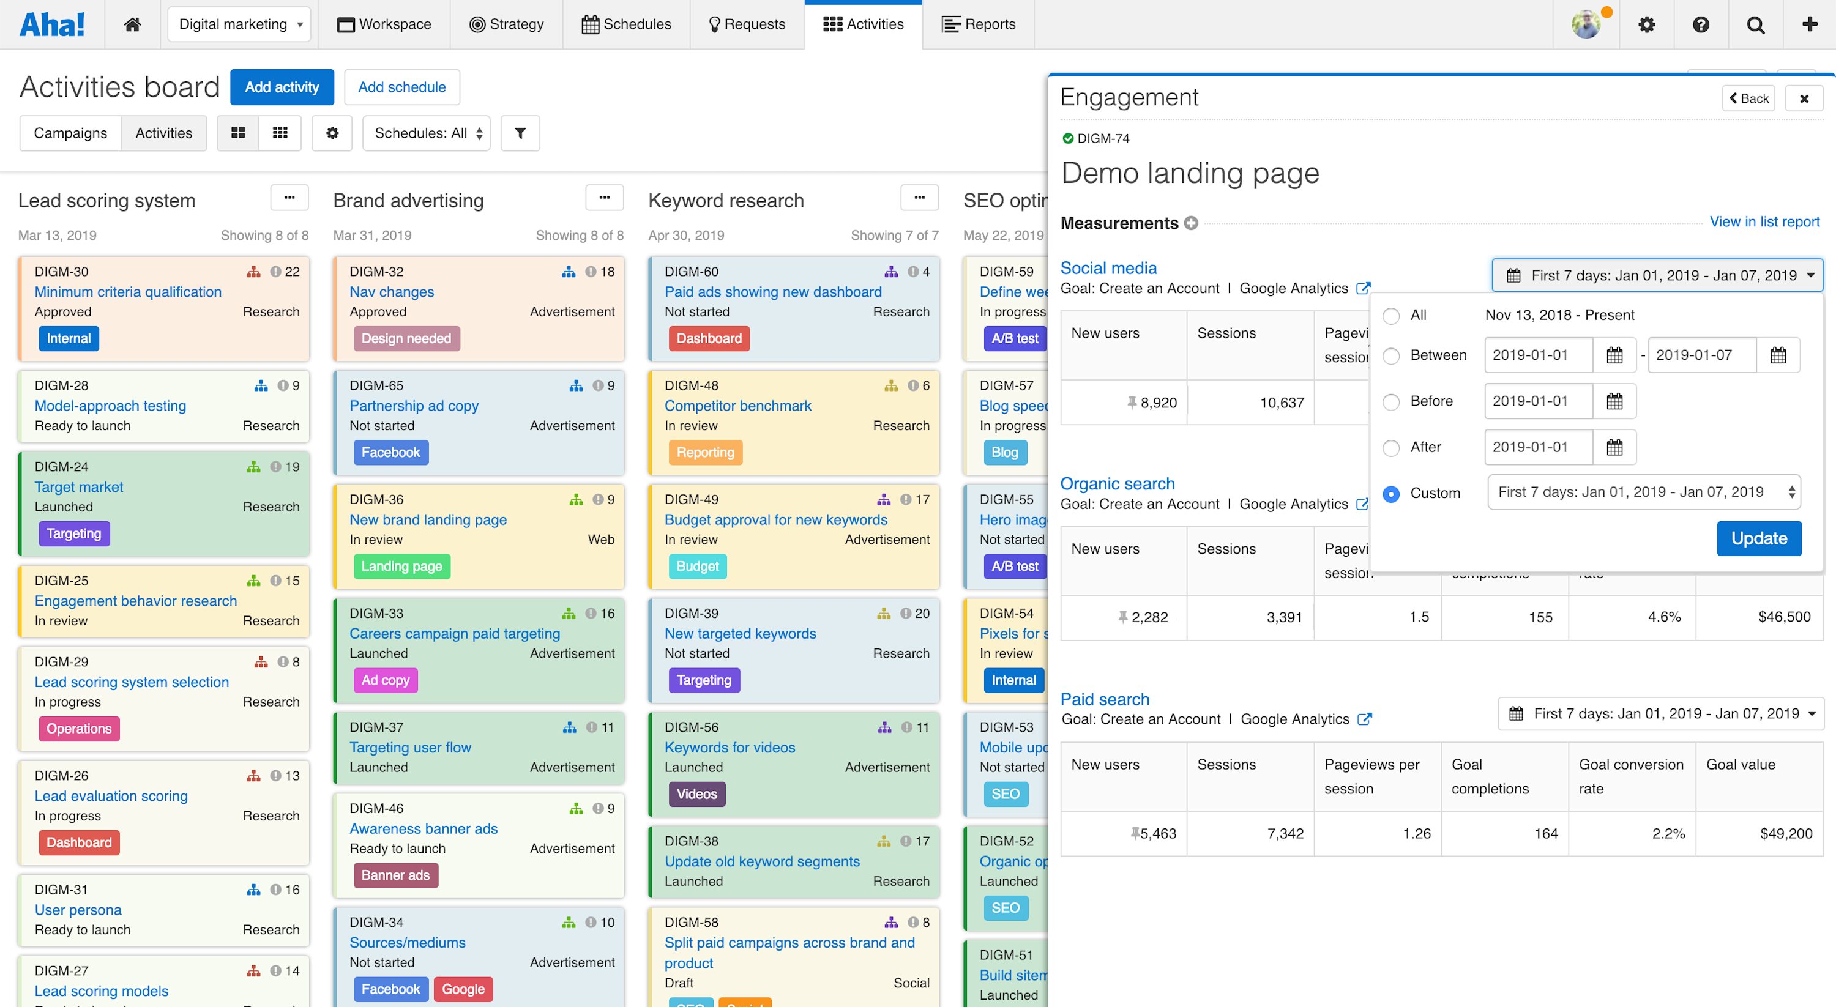Viewport: 1836px width, 1007px height.
Task: Expand the Digital marketing workspace dropdown
Action: click(x=239, y=23)
